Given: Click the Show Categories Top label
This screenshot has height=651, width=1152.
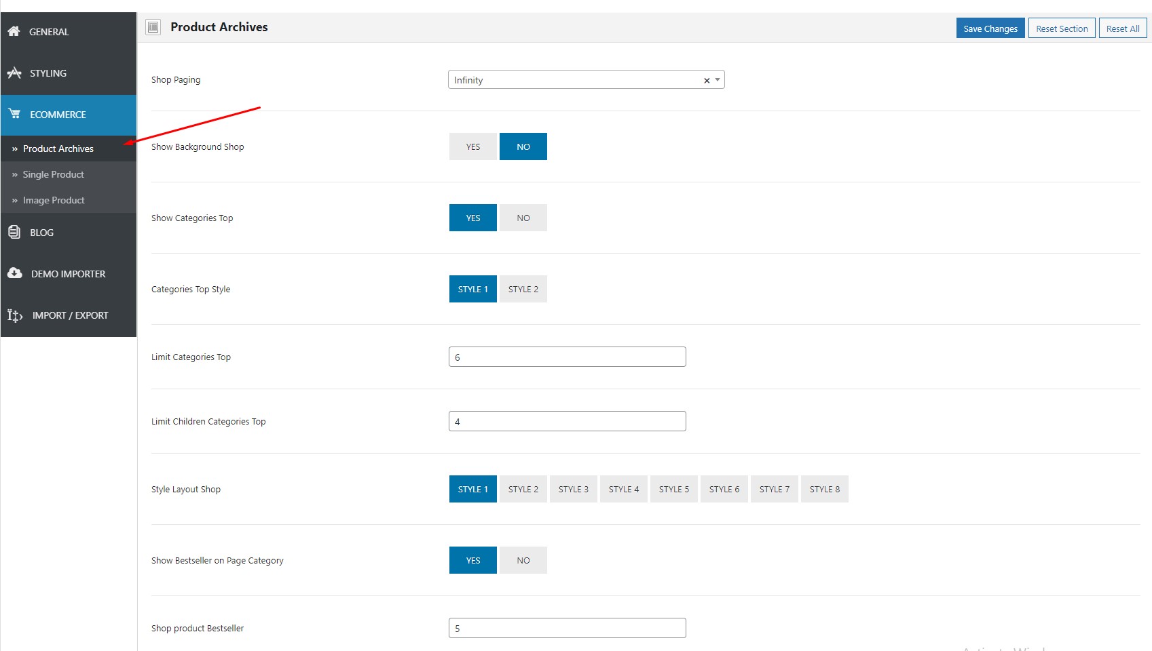Looking at the screenshot, I should click(x=192, y=218).
